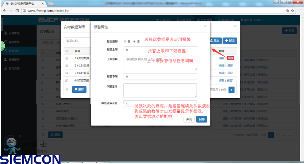305x164 pixels.
Task: Click the blue 保存 button
Action: 201,119
